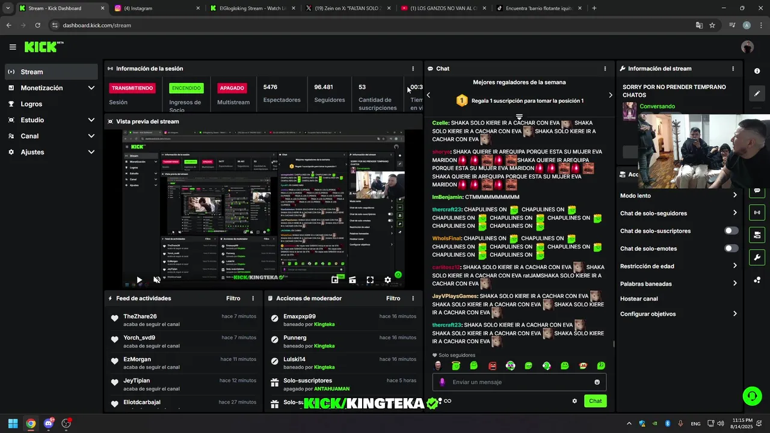Viewport: 770px width, 433px height.
Task: Switch to the Instagram browser tab
Action: pyautogui.click(x=157, y=8)
